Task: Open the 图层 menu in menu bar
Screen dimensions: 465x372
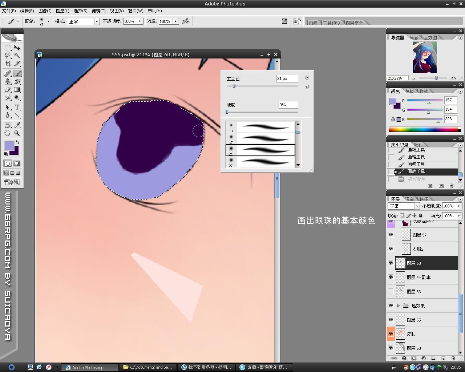Action: click(x=62, y=11)
